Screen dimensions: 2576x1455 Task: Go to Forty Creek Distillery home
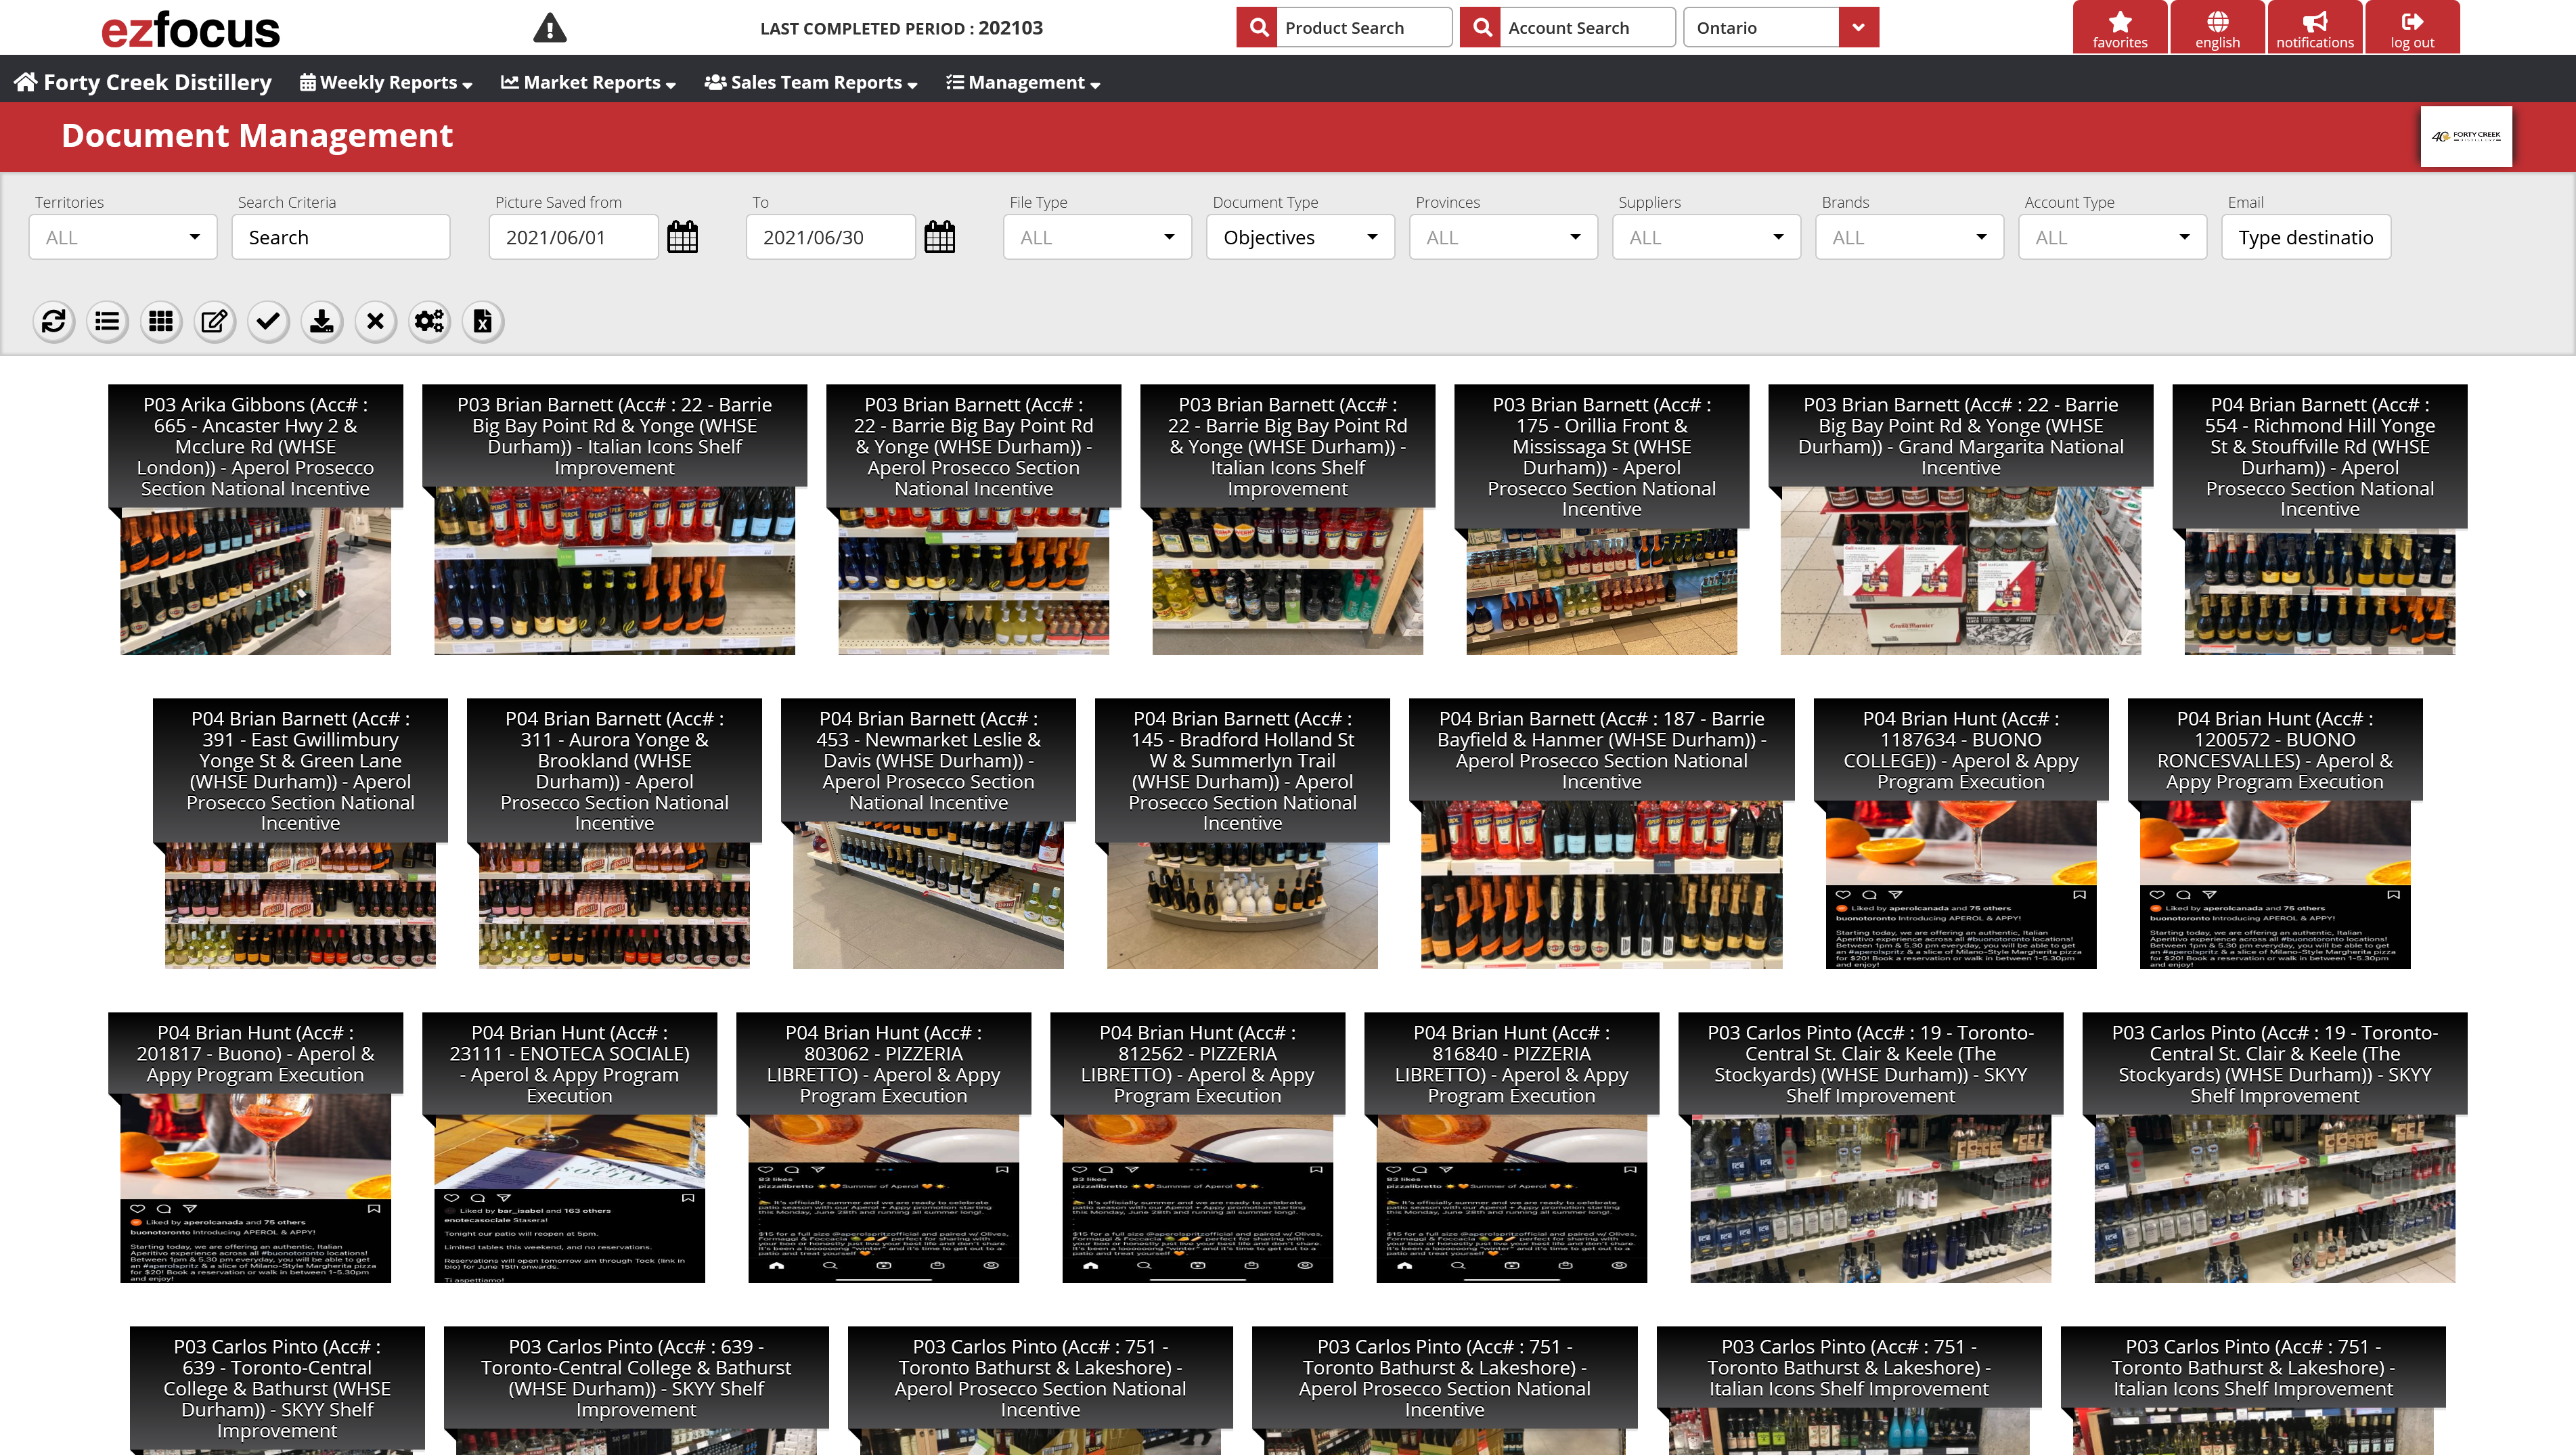click(143, 82)
